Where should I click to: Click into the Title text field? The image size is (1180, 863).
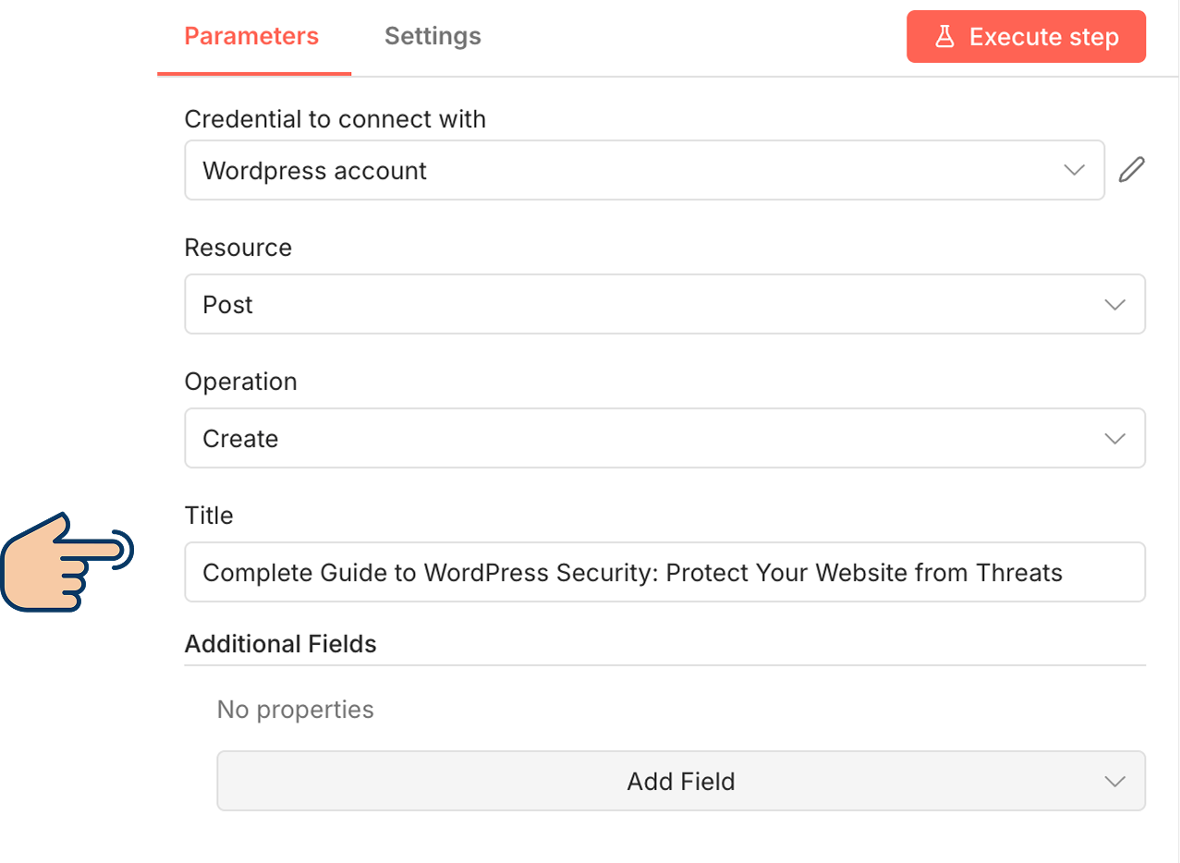(663, 573)
